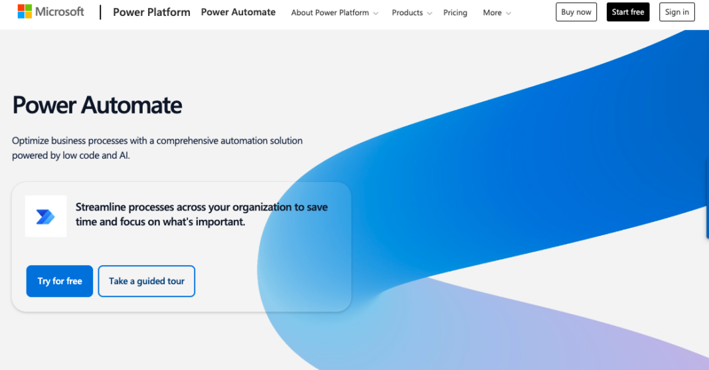
Task: Click the large Power Automate page heading
Action: pos(97,105)
